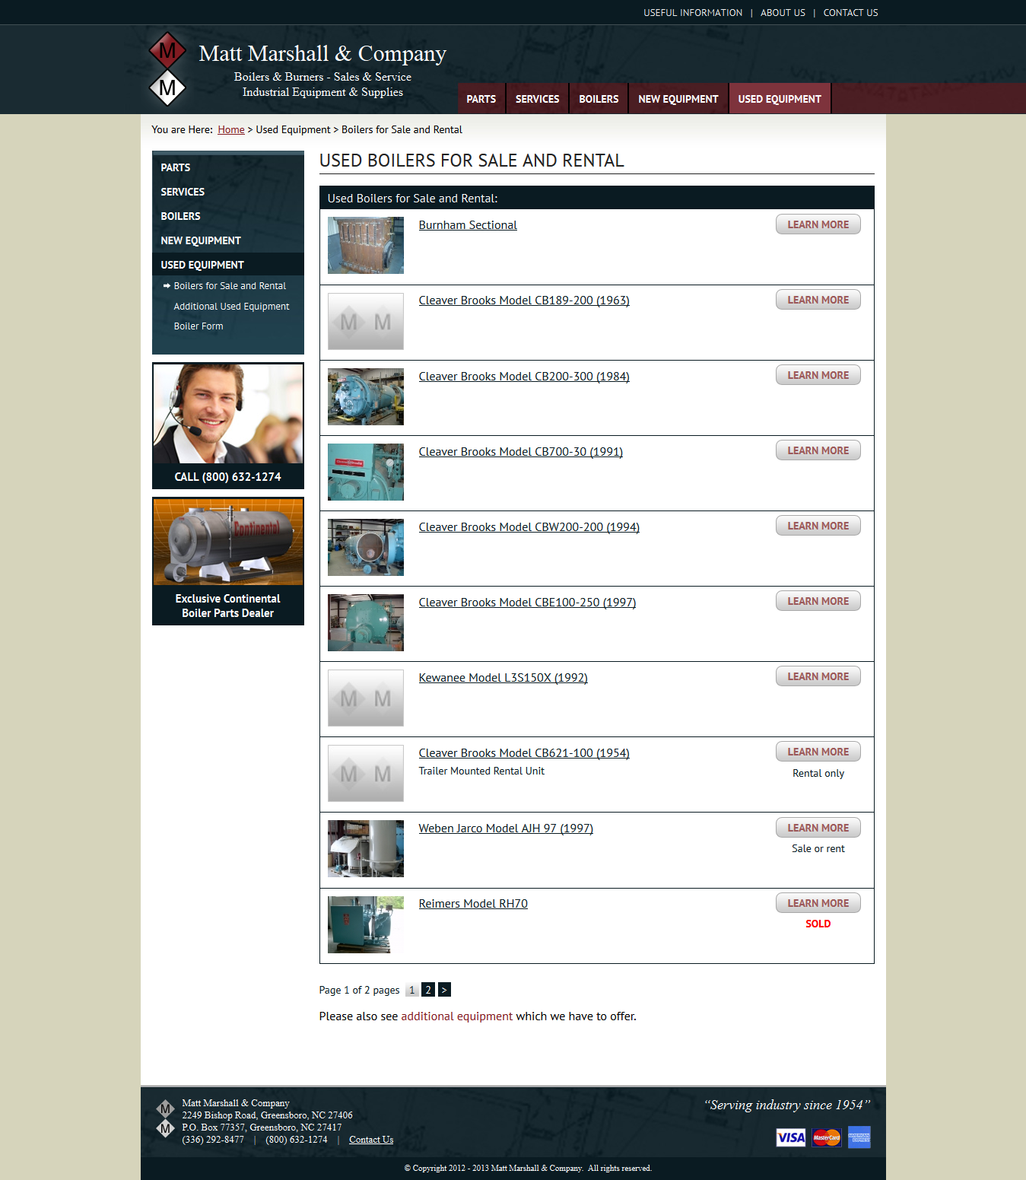
Task: Open Weben Jarco AJH 97 boiler photo
Action: [x=366, y=848]
